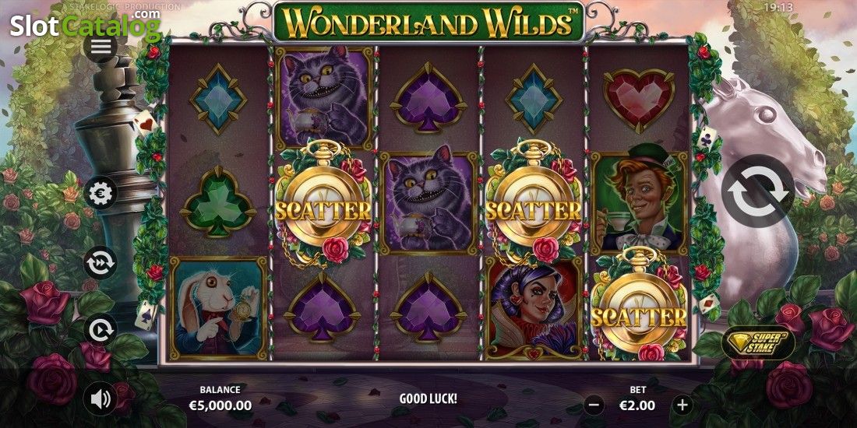Increase the bet with plus button

point(682,405)
